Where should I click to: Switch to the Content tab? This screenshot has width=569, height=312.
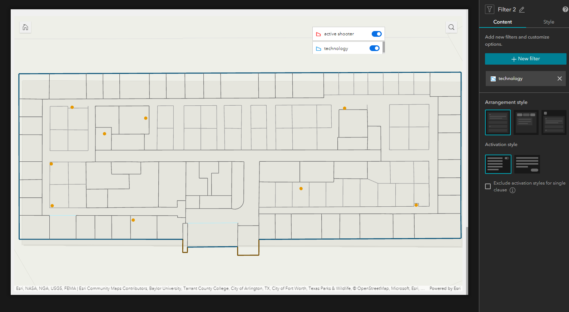click(503, 22)
